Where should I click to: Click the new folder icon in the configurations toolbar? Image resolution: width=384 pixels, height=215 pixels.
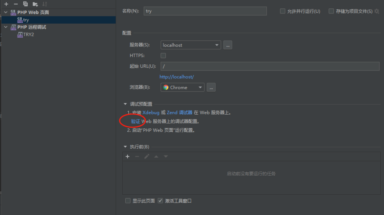[x=35, y=4]
